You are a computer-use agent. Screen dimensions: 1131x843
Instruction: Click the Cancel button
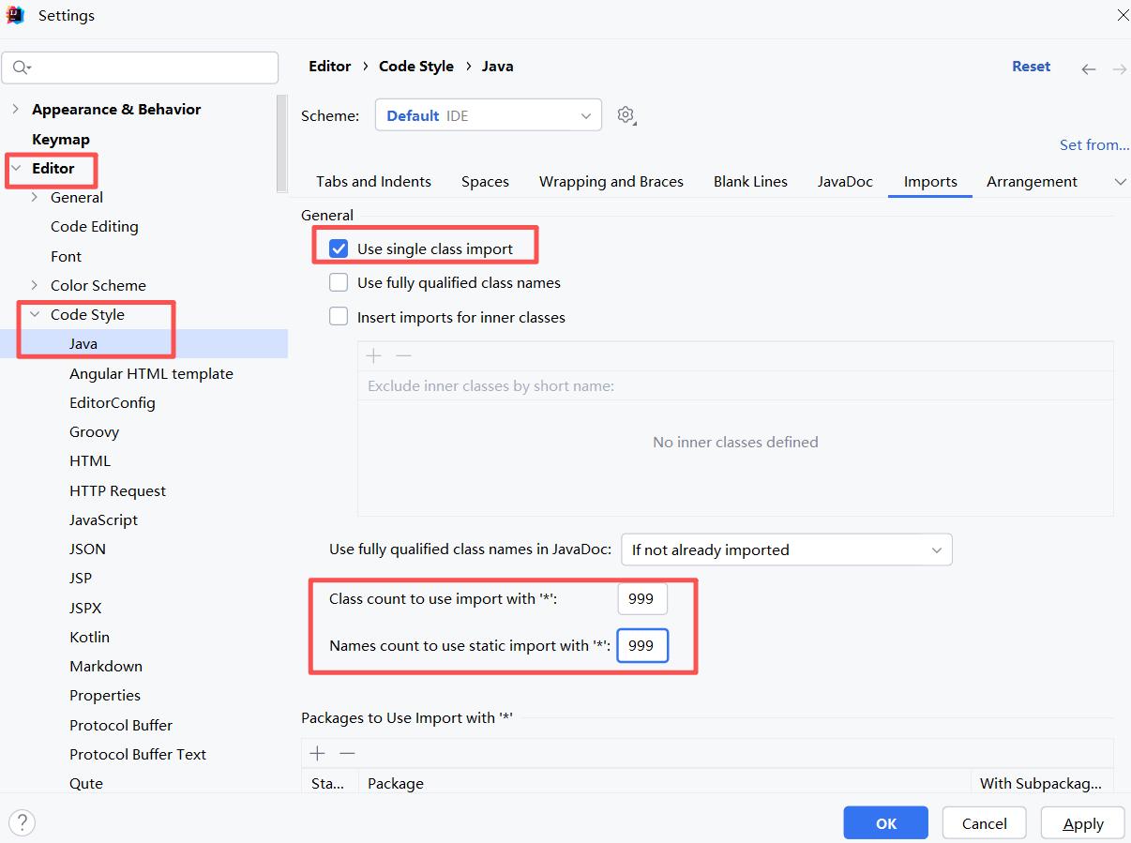tap(985, 823)
